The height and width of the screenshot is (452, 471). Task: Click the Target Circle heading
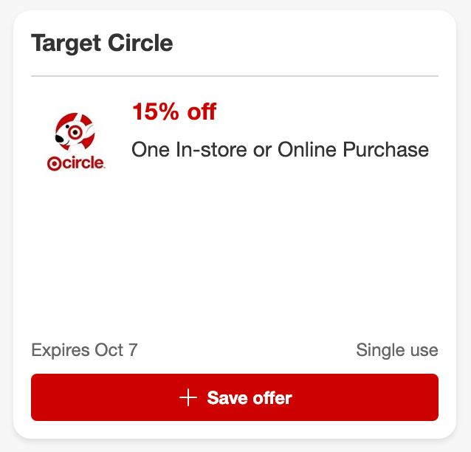pos(102,43)
